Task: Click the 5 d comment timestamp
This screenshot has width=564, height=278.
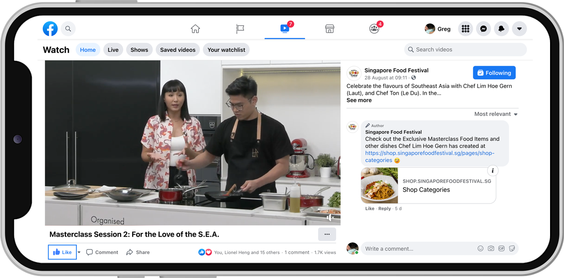Action: click(398, 208)
